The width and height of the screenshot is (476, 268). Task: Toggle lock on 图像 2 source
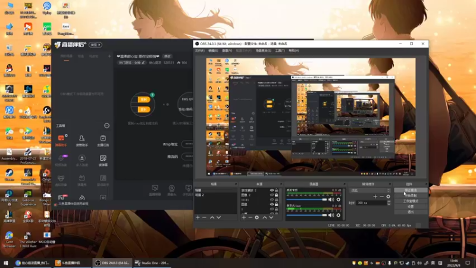(276, 195)
